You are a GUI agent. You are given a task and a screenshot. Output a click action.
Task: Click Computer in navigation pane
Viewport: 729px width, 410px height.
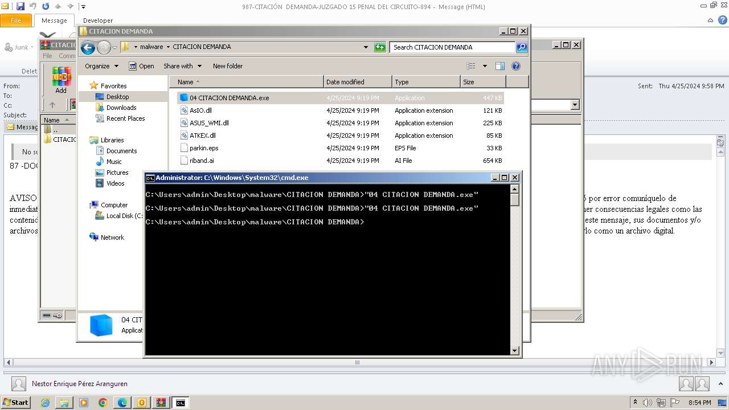click(114, 205)
